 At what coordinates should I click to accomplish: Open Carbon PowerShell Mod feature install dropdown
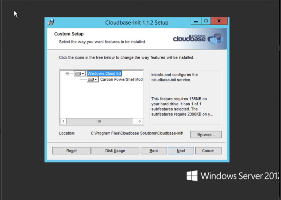tap(93, 80)
